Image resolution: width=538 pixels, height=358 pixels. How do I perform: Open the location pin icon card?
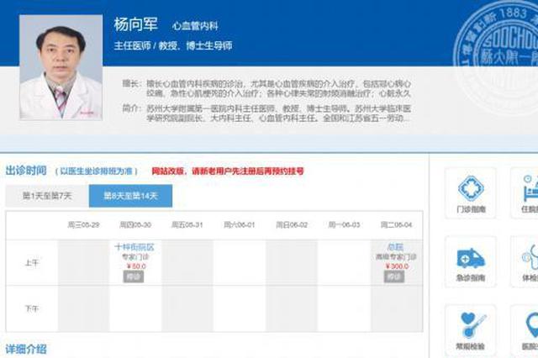(x=525, y=330)
